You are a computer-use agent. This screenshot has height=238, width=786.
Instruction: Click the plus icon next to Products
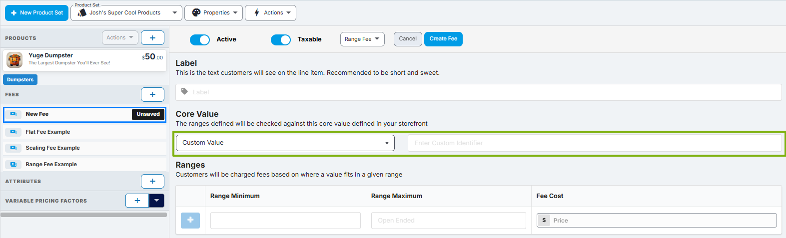(152, 37)
